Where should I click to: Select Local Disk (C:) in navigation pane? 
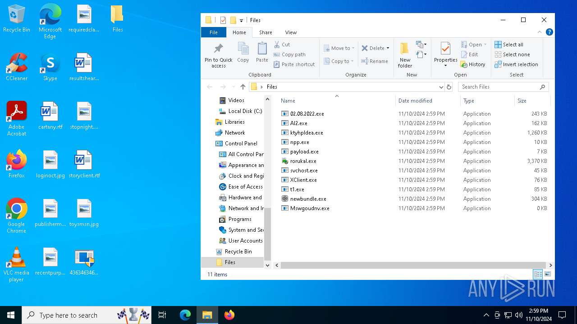(x=240, y=111)
